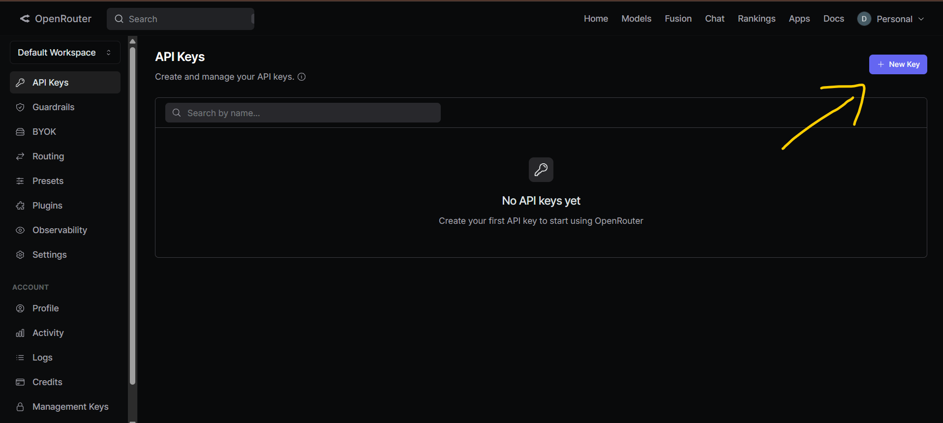Image resolution: width=943 pixels, height=423 pixels.
Task: Open Plugins in the sidebar
Action: pyautogui.click(x=65, y=206)
